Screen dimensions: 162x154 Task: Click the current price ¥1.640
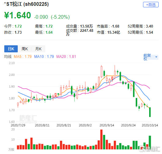[x=17, y=15]
